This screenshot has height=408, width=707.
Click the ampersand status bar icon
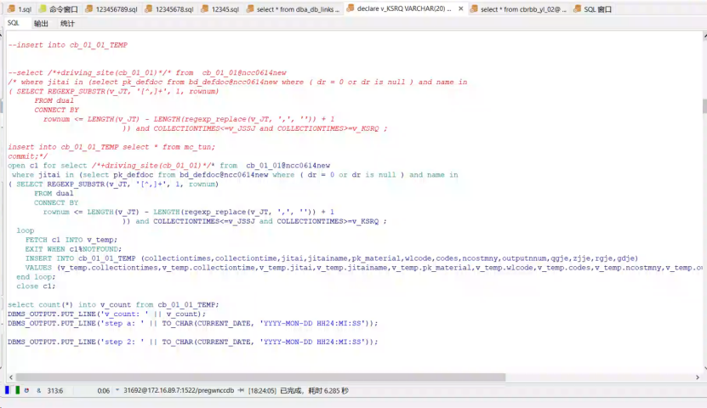click(39, 390)
